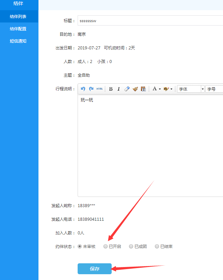Select the 已开启 status option

click(106, 246)
